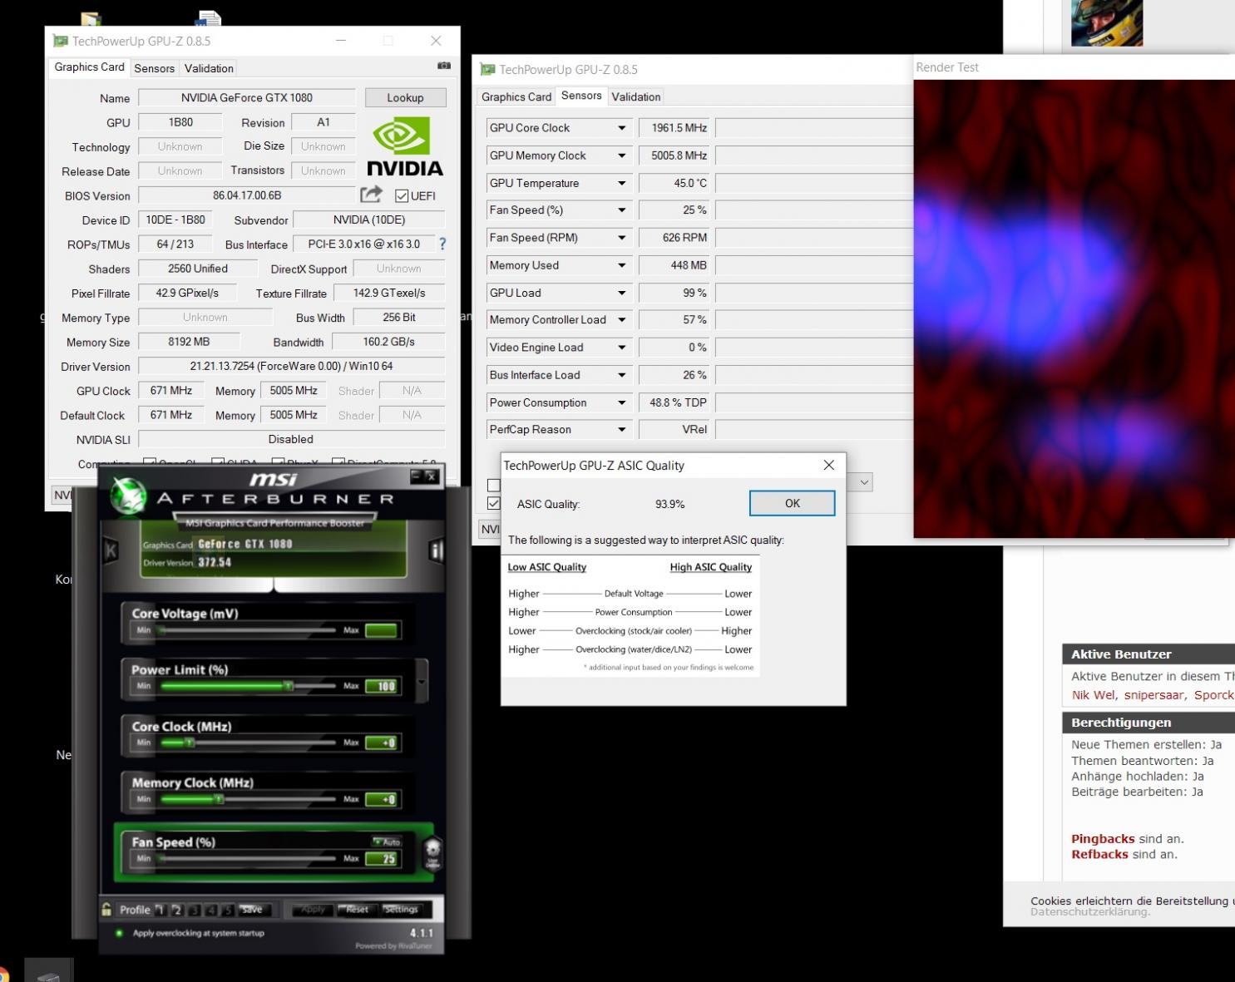Open the desktop folder icon at top
Image resolution: width=1235 pixels, height=982 pixels.
(91, 18)
